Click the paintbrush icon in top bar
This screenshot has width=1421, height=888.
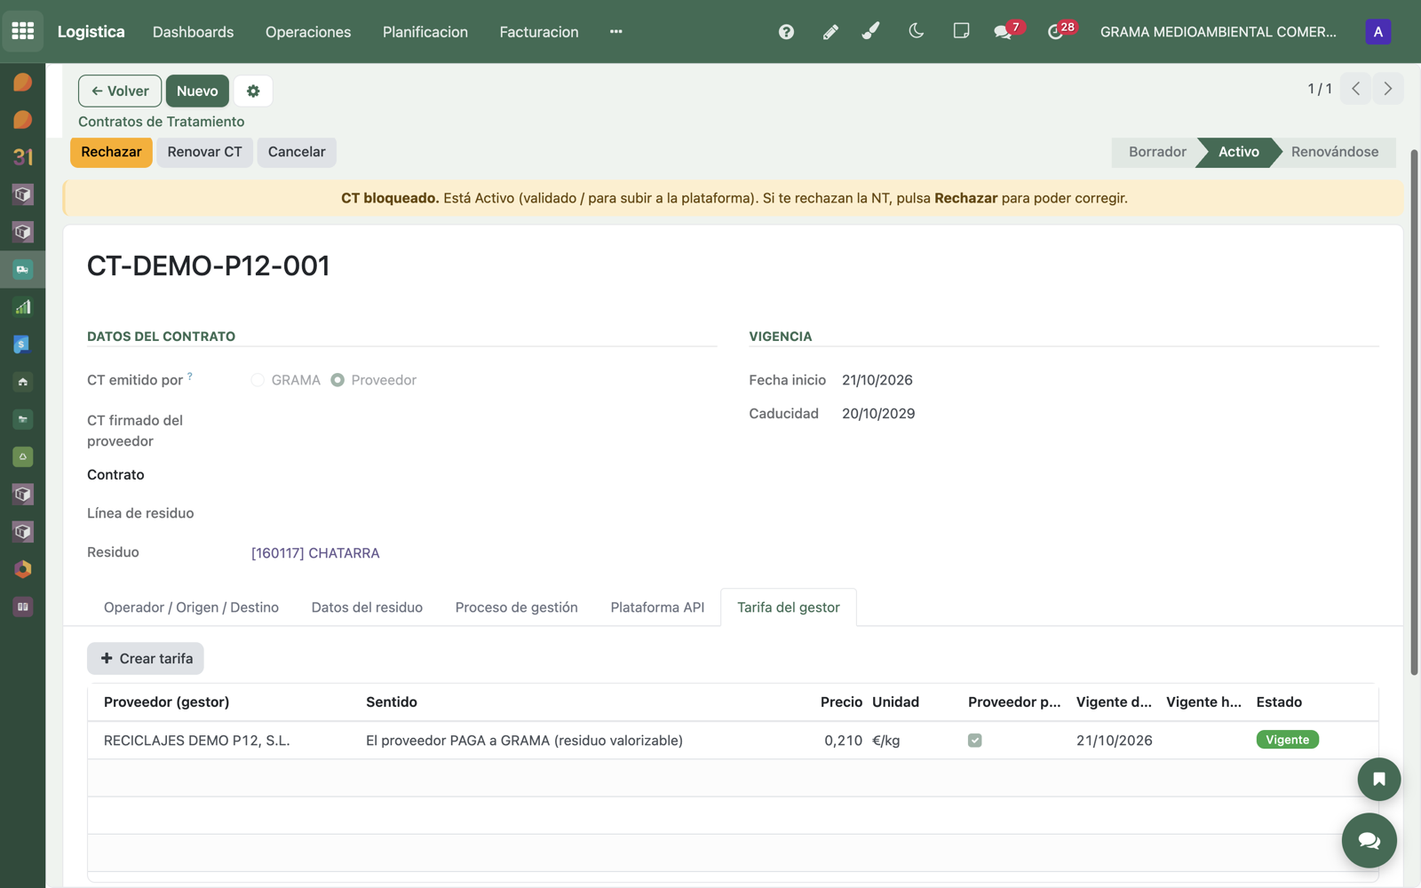tap(871, 32)
